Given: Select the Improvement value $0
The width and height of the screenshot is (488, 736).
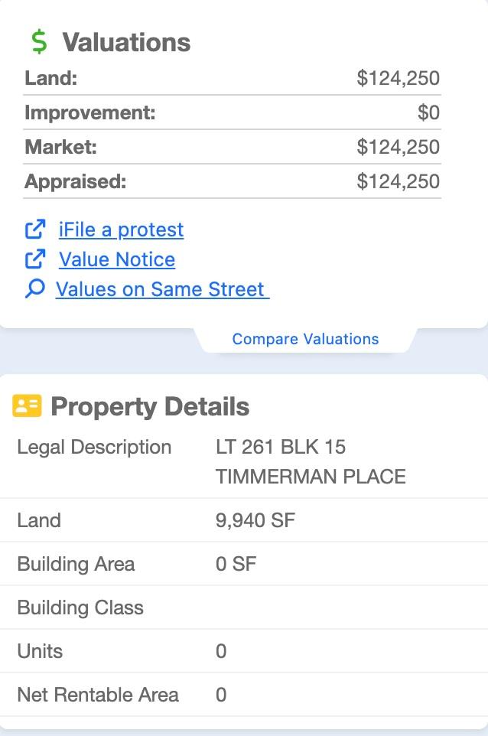Looking at the screenshot, I should tap(428, 112).
